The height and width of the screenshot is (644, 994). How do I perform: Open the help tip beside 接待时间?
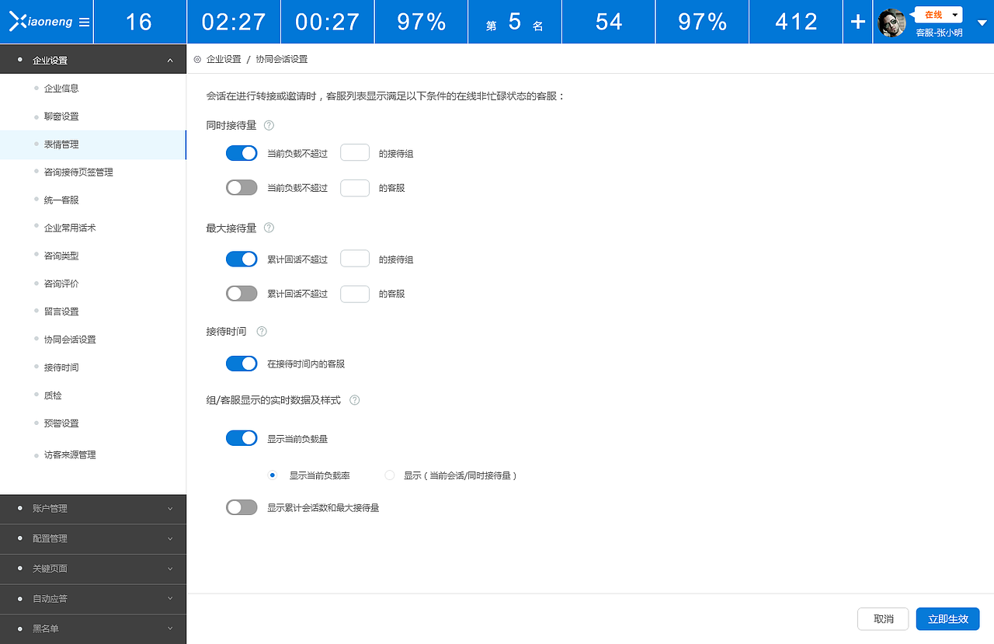(261, 331)
